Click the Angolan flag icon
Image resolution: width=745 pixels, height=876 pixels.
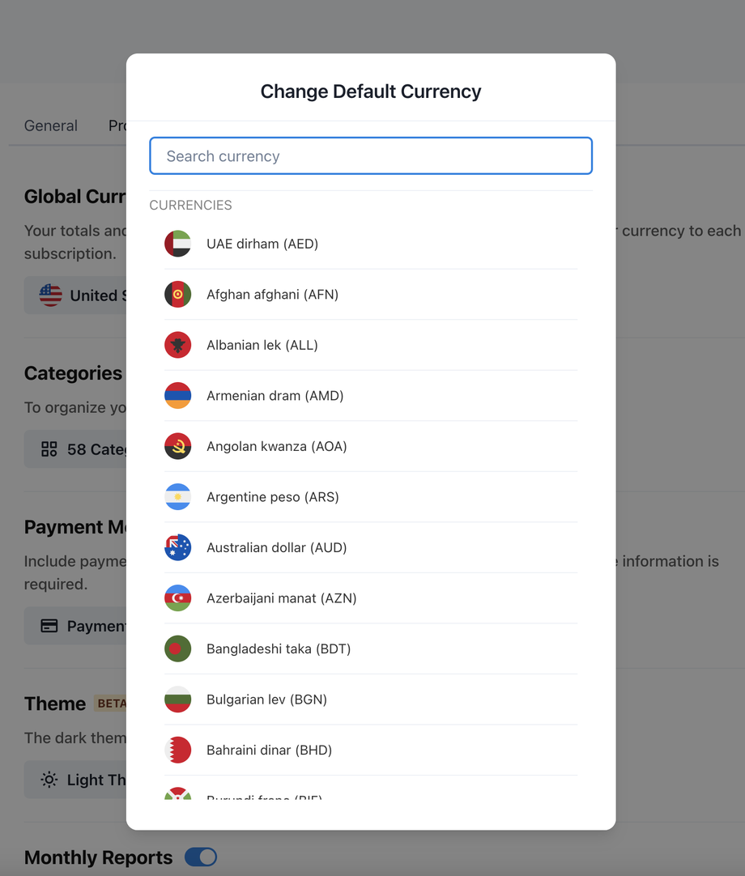pos(177,446)
